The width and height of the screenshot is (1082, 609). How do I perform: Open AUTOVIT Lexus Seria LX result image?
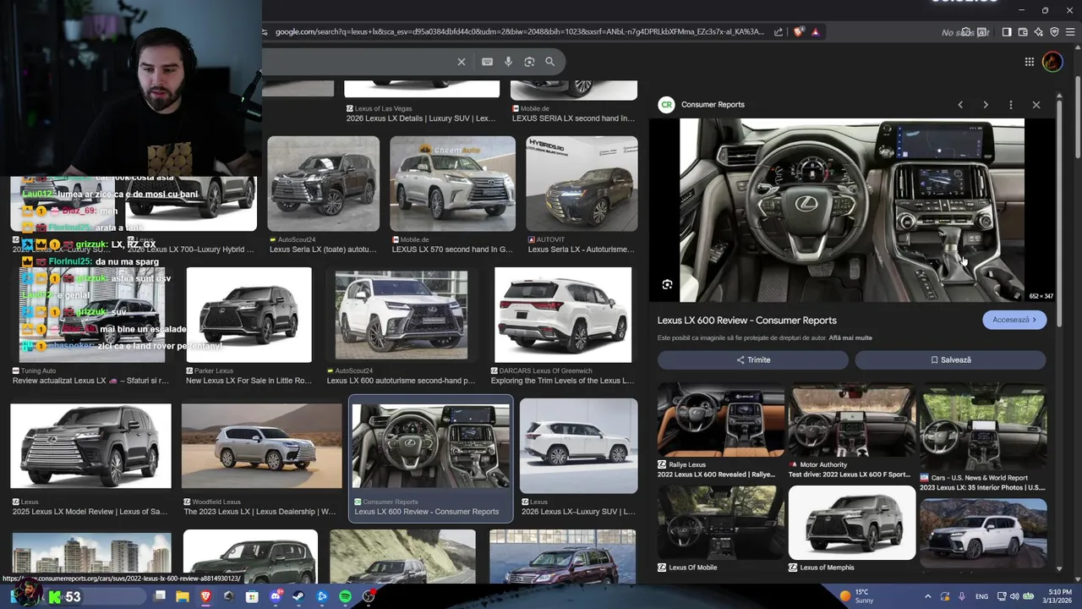(582, 184)
